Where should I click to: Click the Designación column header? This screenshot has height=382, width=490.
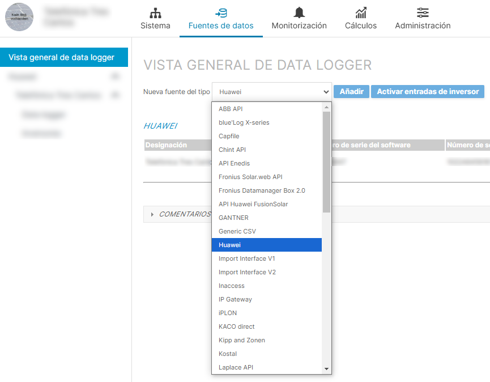click(x=178, y=145)
